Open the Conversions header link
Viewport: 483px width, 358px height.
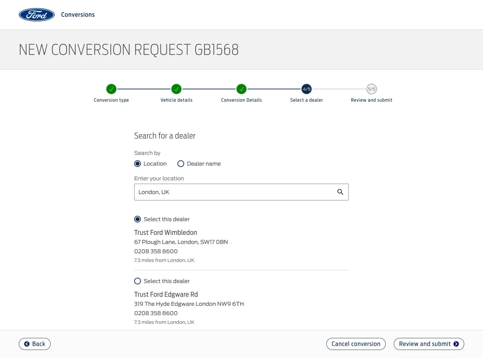pyautogui.click(x=78, y=15)
